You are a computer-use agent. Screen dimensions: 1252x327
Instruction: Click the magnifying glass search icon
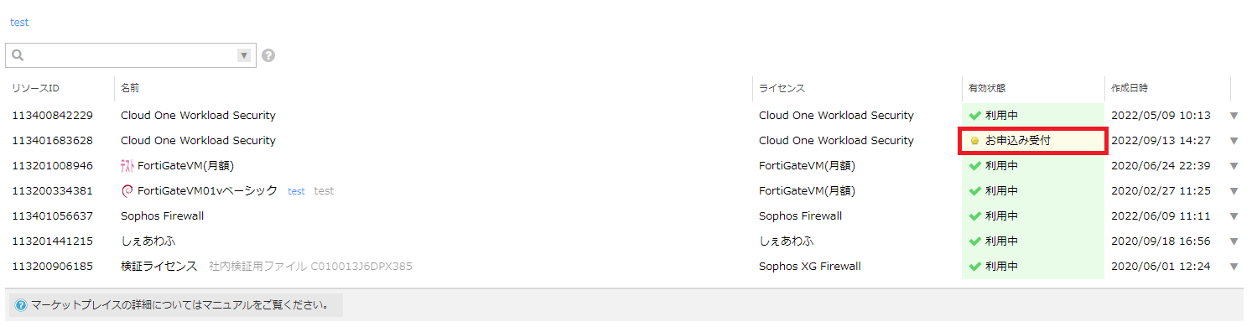point(18,55)
